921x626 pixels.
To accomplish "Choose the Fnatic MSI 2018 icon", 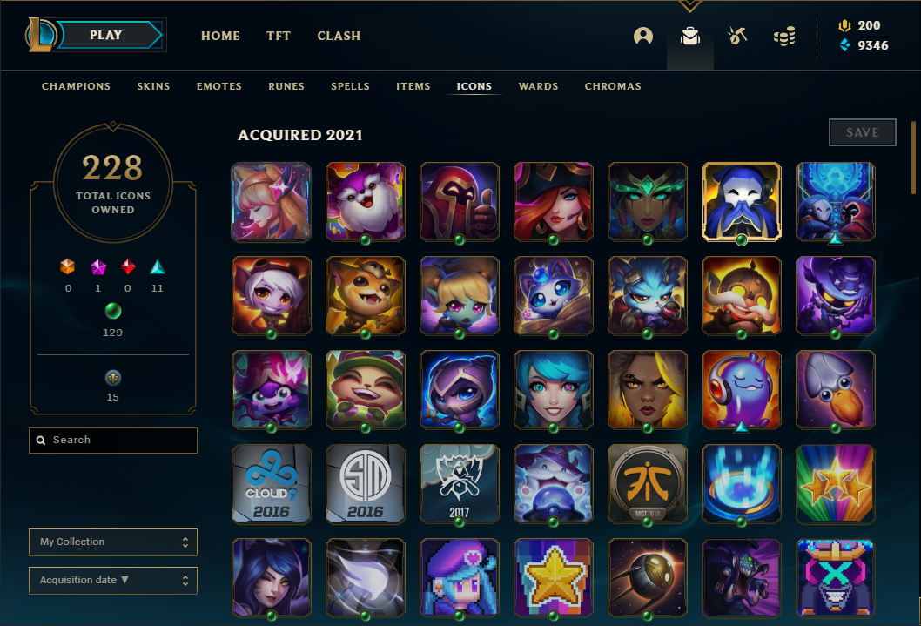I will (x=648, y=484).
